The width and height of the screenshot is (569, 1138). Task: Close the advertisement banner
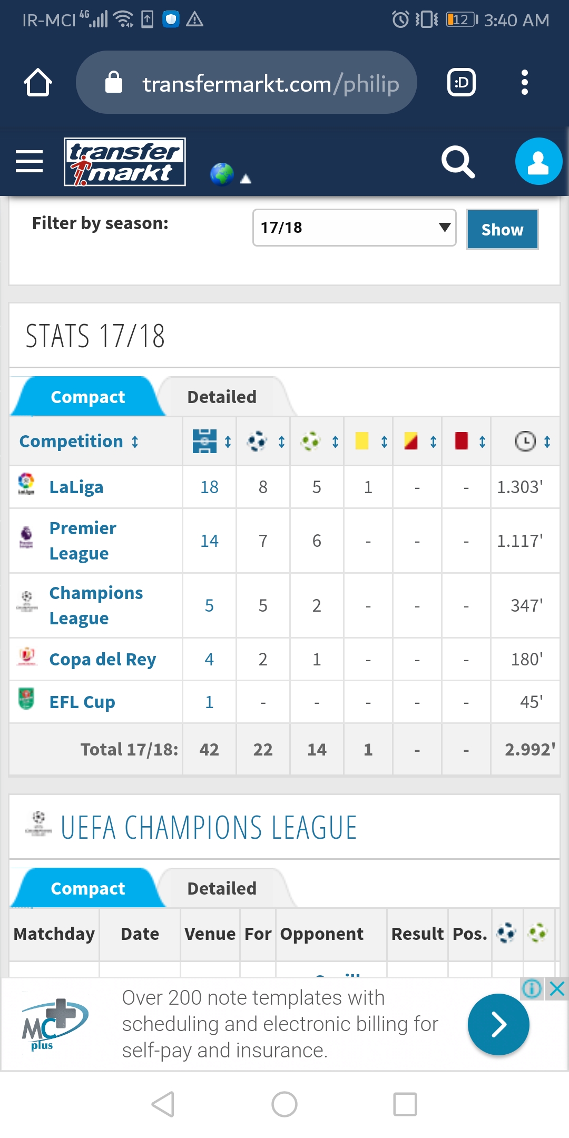coord(557,989)
